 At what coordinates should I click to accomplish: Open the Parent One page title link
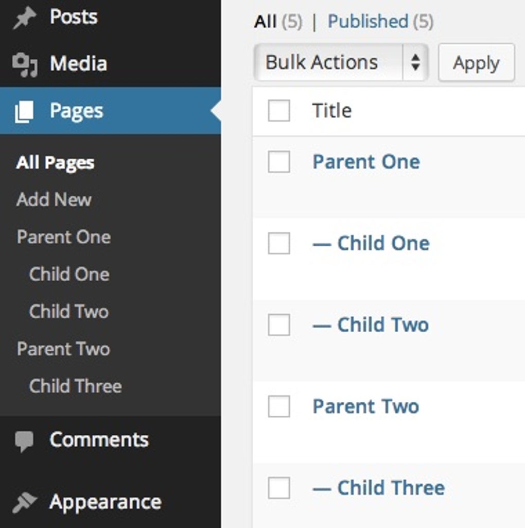click(x=365, y=161)
